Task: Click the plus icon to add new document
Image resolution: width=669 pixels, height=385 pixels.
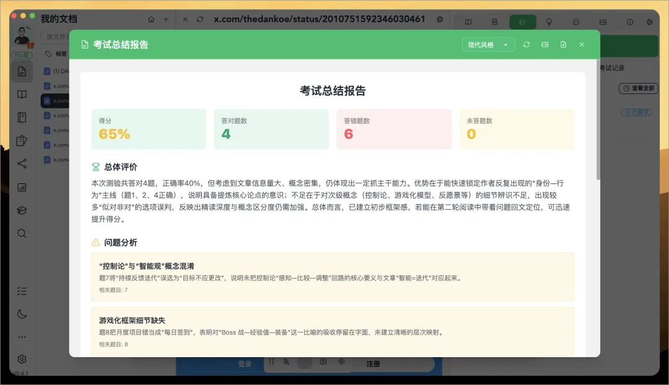Action: (165, 20)
